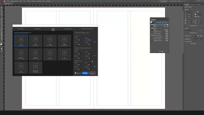The width and height of the screenshot is (204, 115).
Task: Click the Настройка макета button
Action: (193, 26)
